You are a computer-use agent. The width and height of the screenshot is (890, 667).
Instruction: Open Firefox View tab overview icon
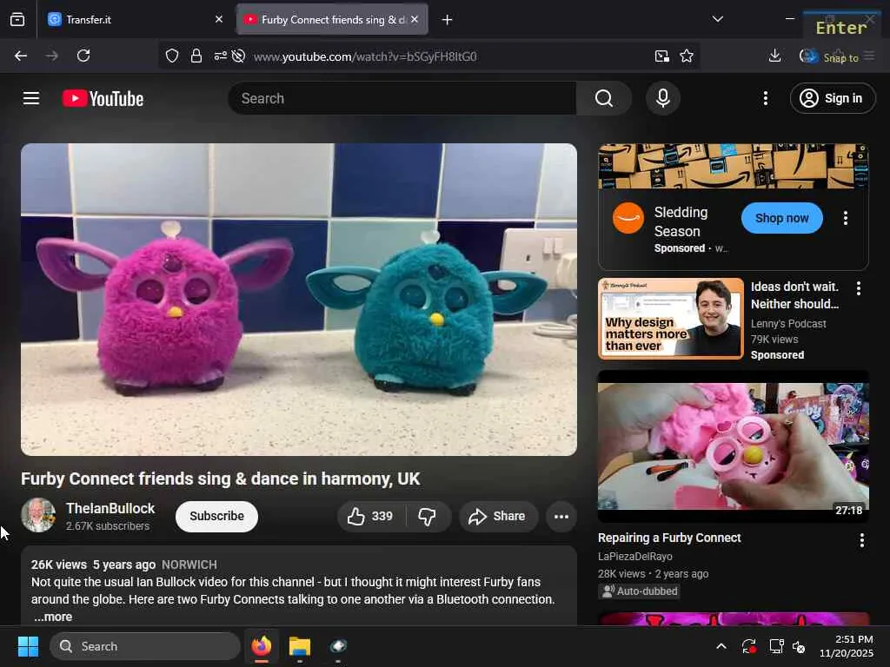coord(17,19)
